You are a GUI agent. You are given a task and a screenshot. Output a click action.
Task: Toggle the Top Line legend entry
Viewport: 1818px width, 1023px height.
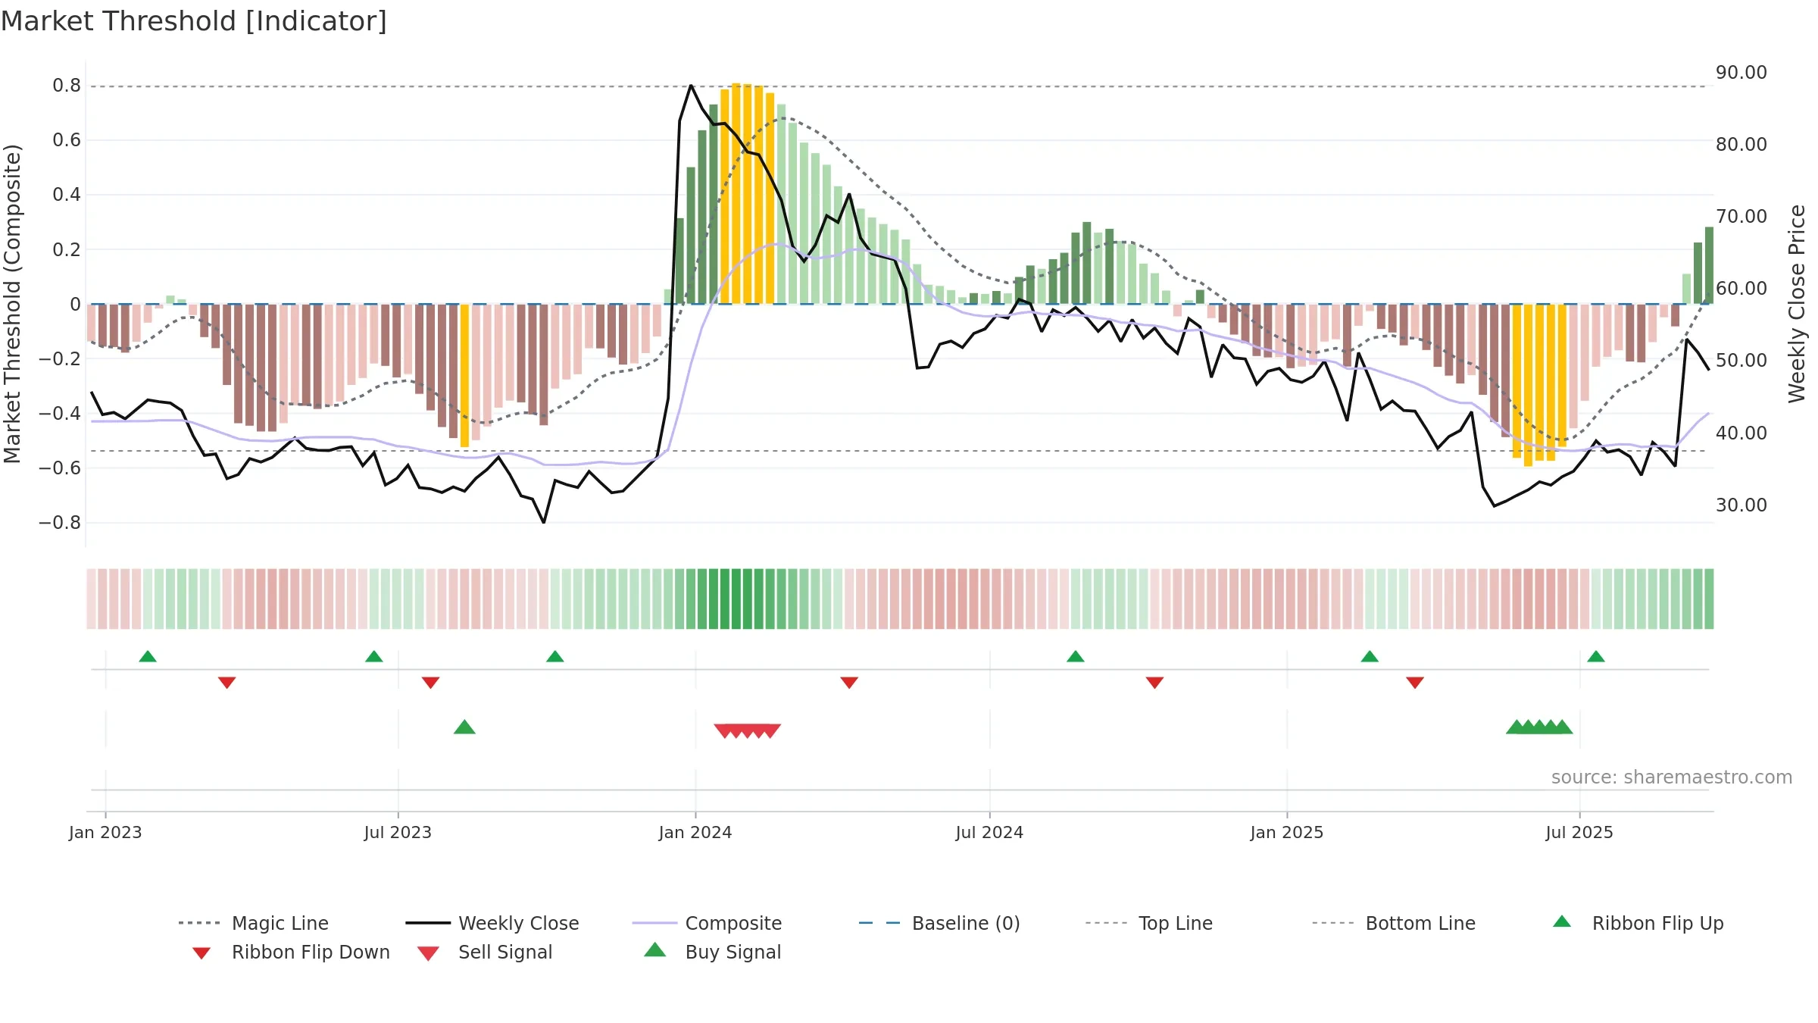coord(1148,923)
